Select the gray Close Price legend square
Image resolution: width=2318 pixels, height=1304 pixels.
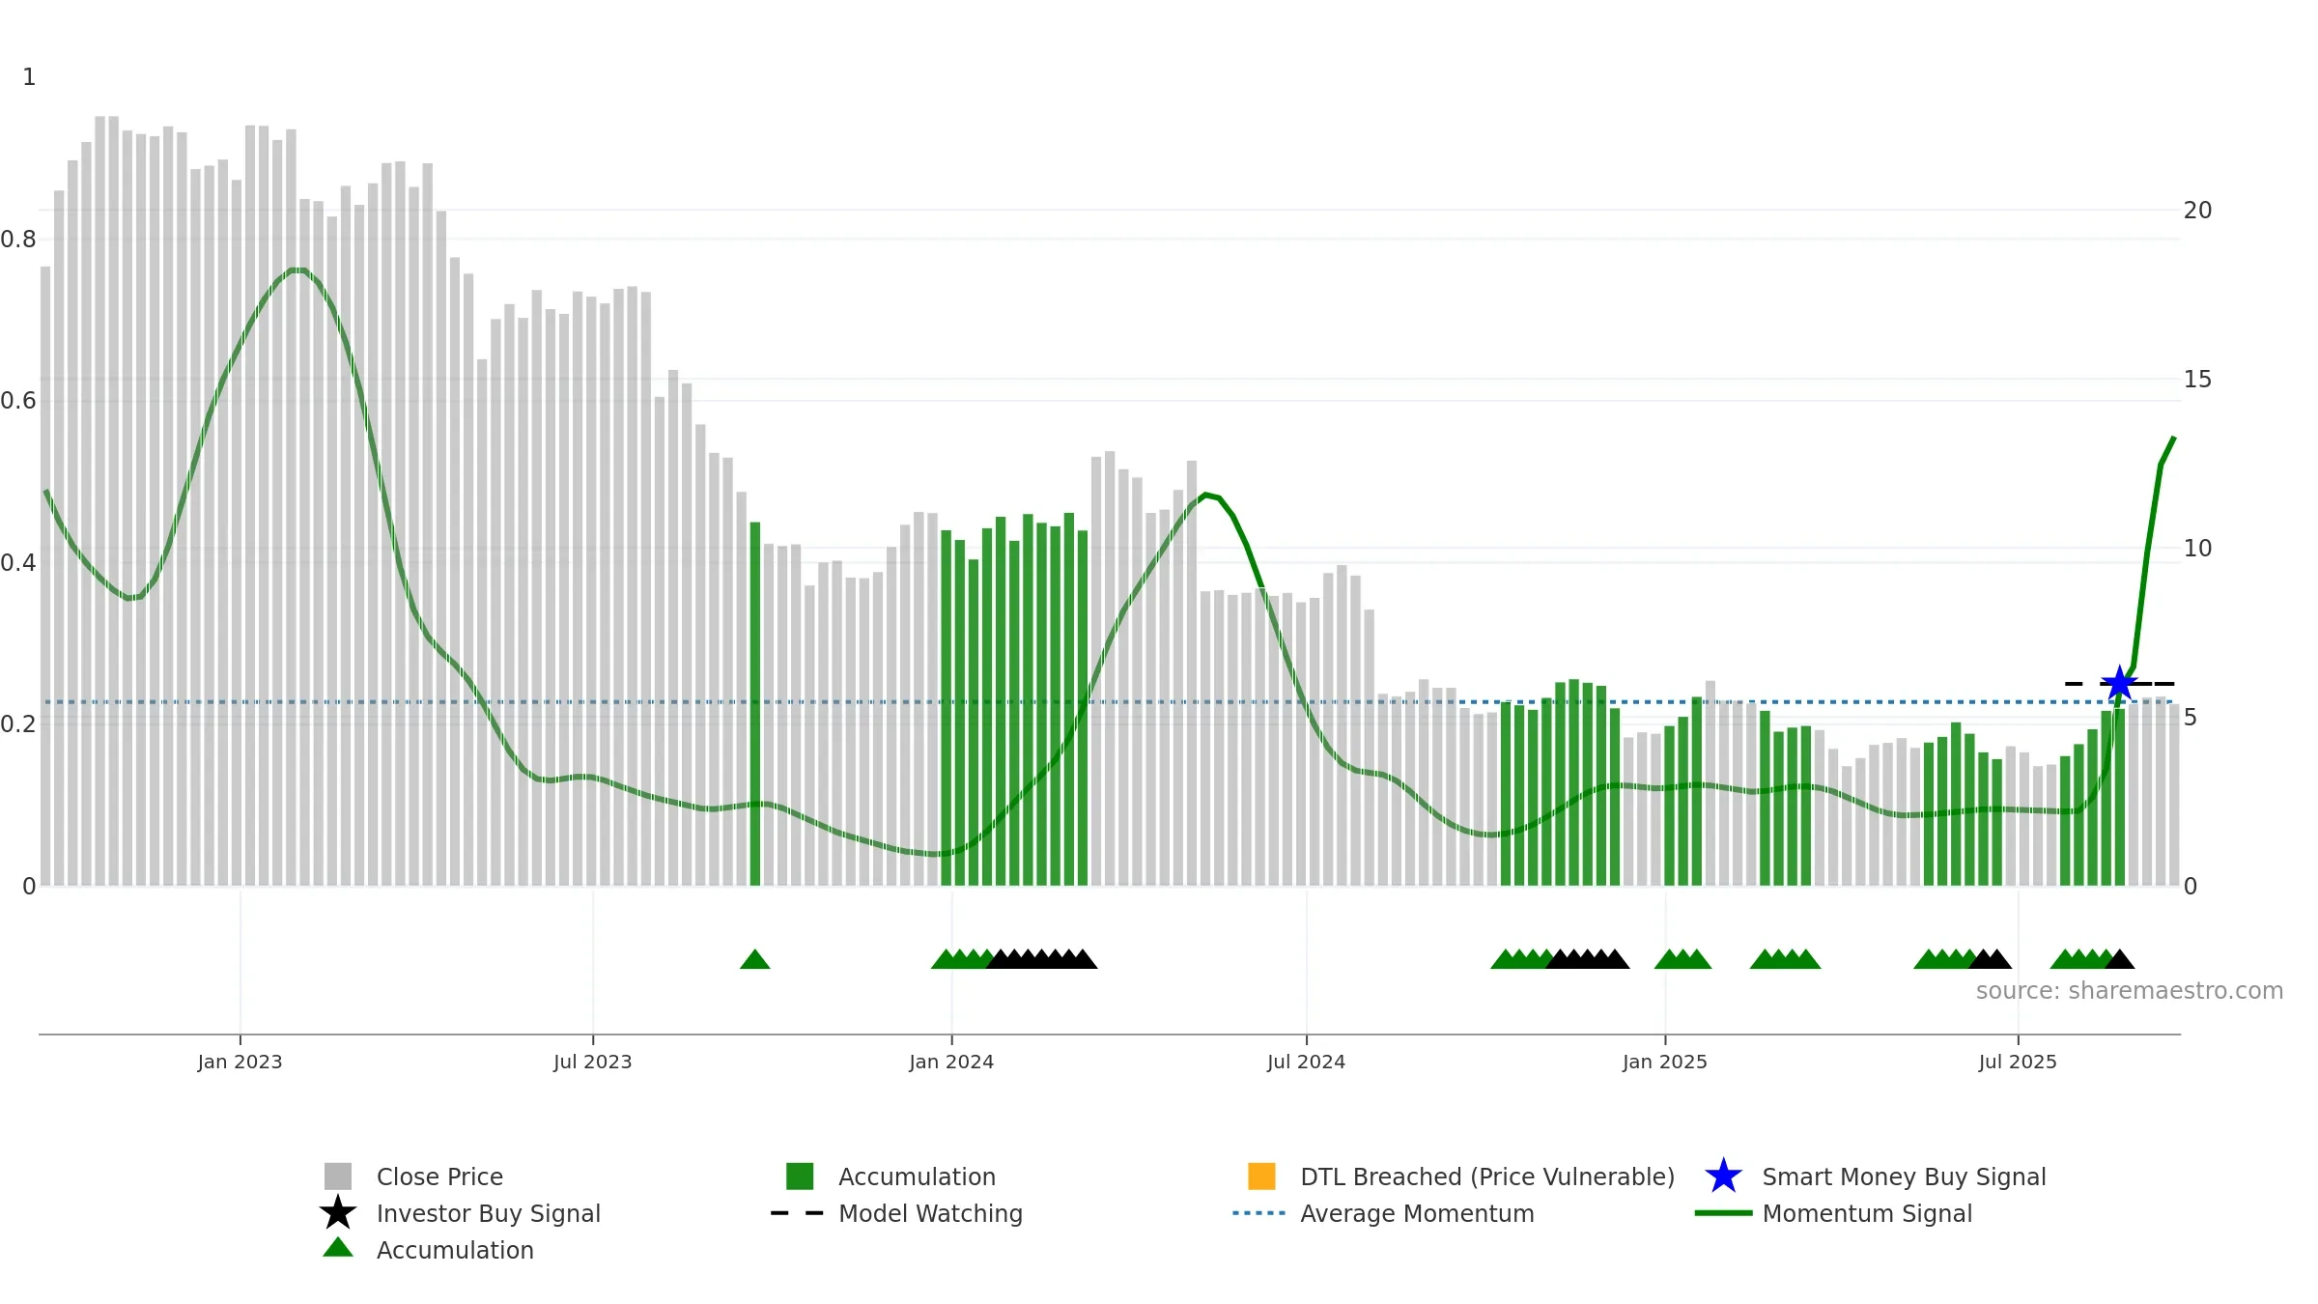point(338,1176)
